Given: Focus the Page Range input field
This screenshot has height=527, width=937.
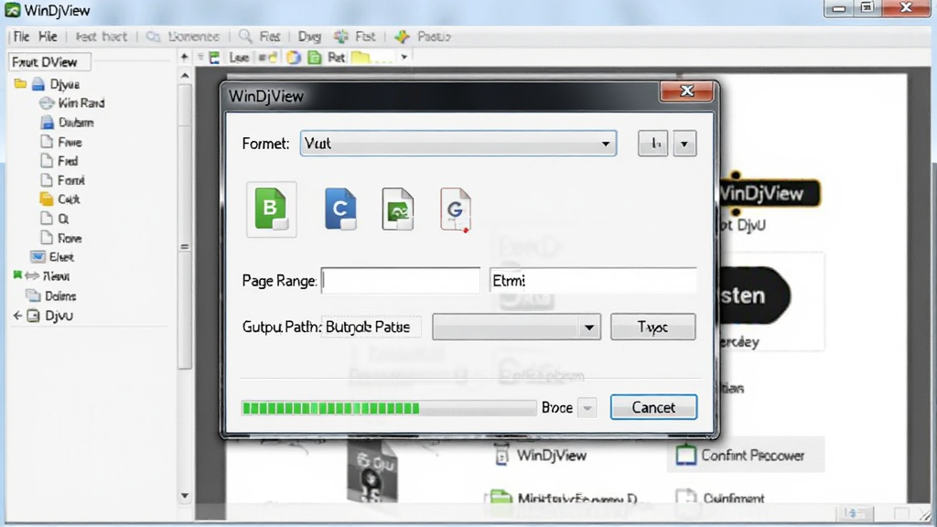Looking at the screenshot, I should click(x=401, y=280).
